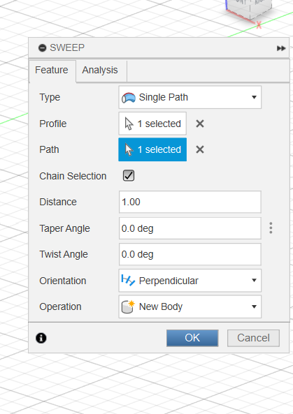Open the Type dropdown arrow

pyautogui.click(x=254, y=97)
